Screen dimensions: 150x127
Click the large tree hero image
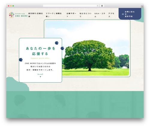click(87, 48)
